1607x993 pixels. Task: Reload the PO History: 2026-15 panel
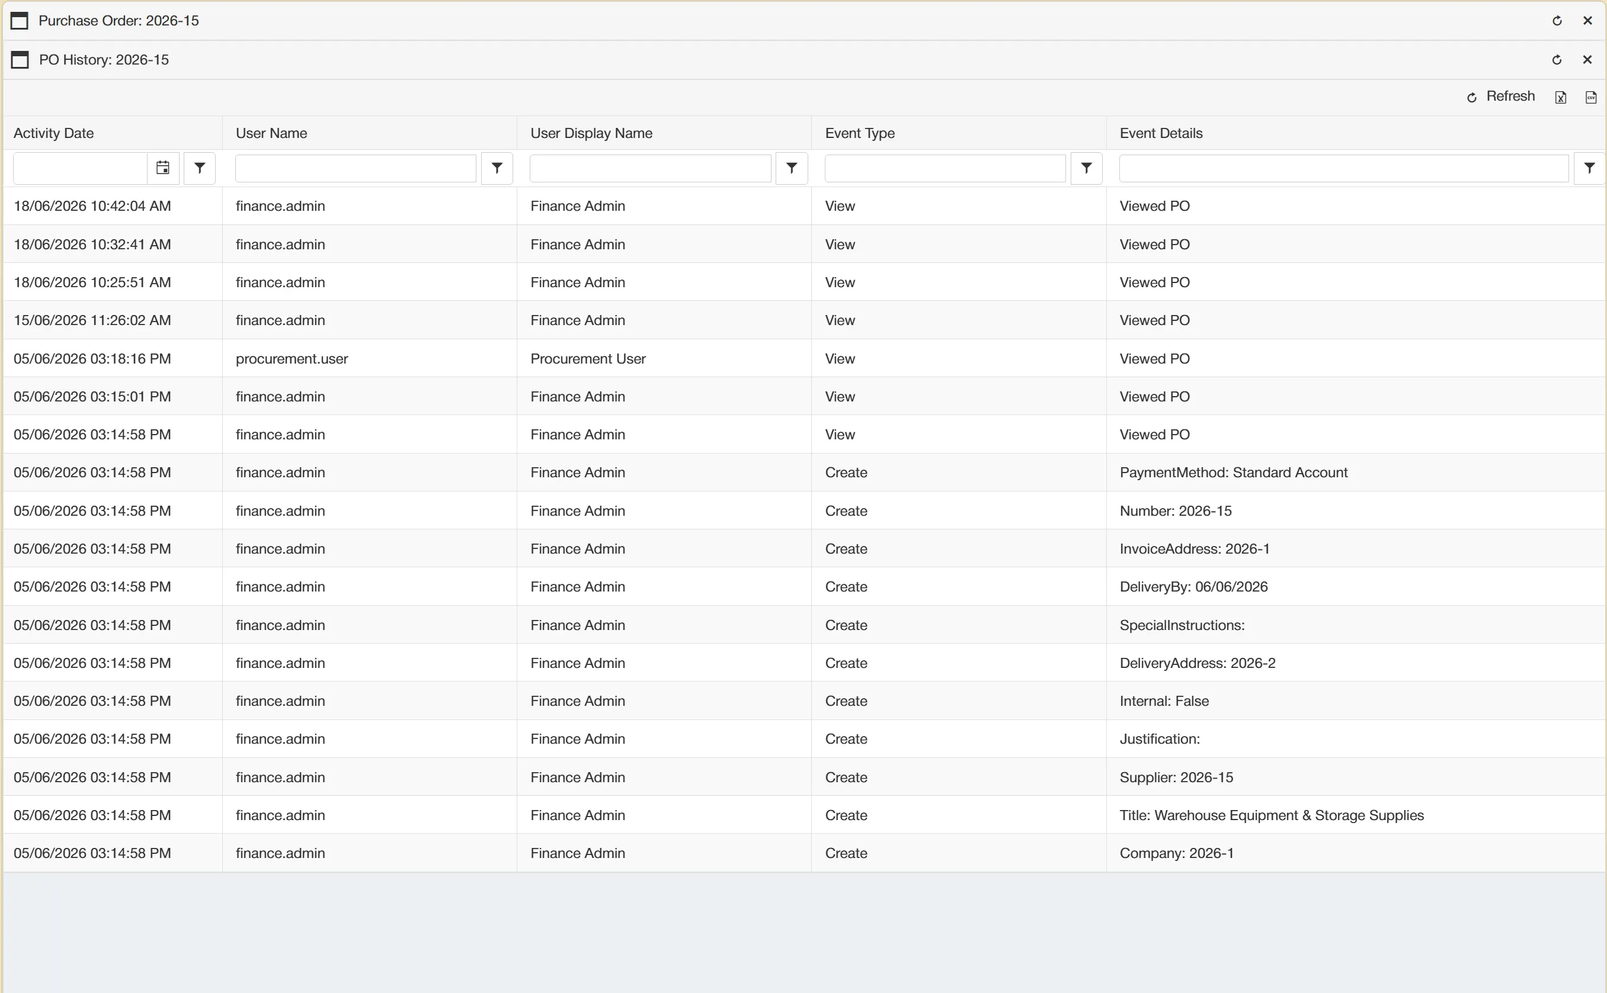(1557, 60)
